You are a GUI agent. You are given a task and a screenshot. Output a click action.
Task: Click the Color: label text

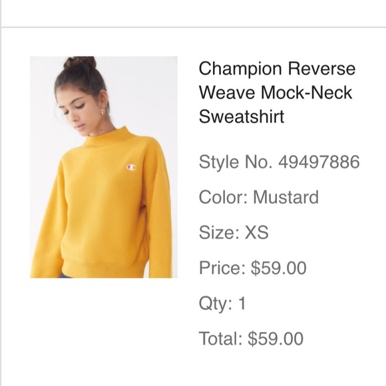pos(223,197)
